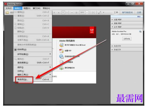Click the 重做(R) entry

33,16
